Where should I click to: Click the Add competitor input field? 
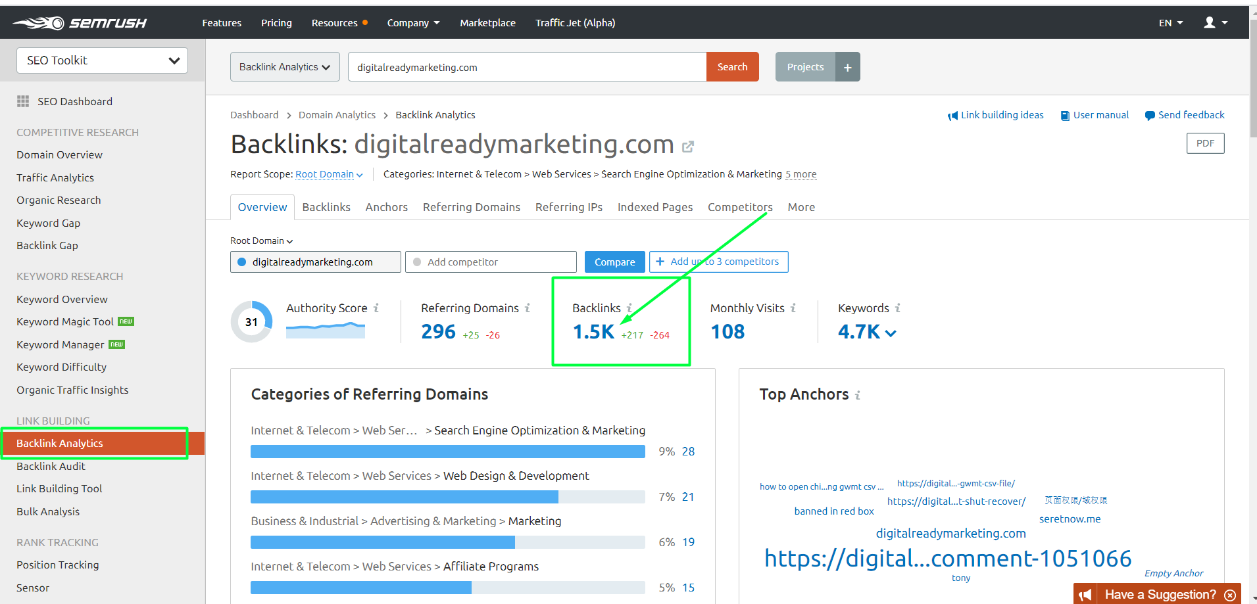click(x=491, y=262)
